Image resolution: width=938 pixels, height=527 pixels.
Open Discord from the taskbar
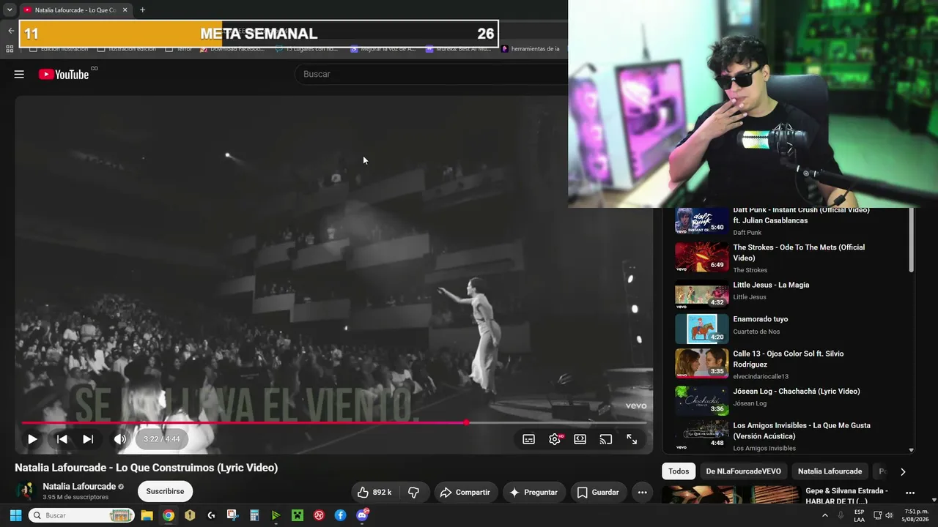(x=362, y=515)
